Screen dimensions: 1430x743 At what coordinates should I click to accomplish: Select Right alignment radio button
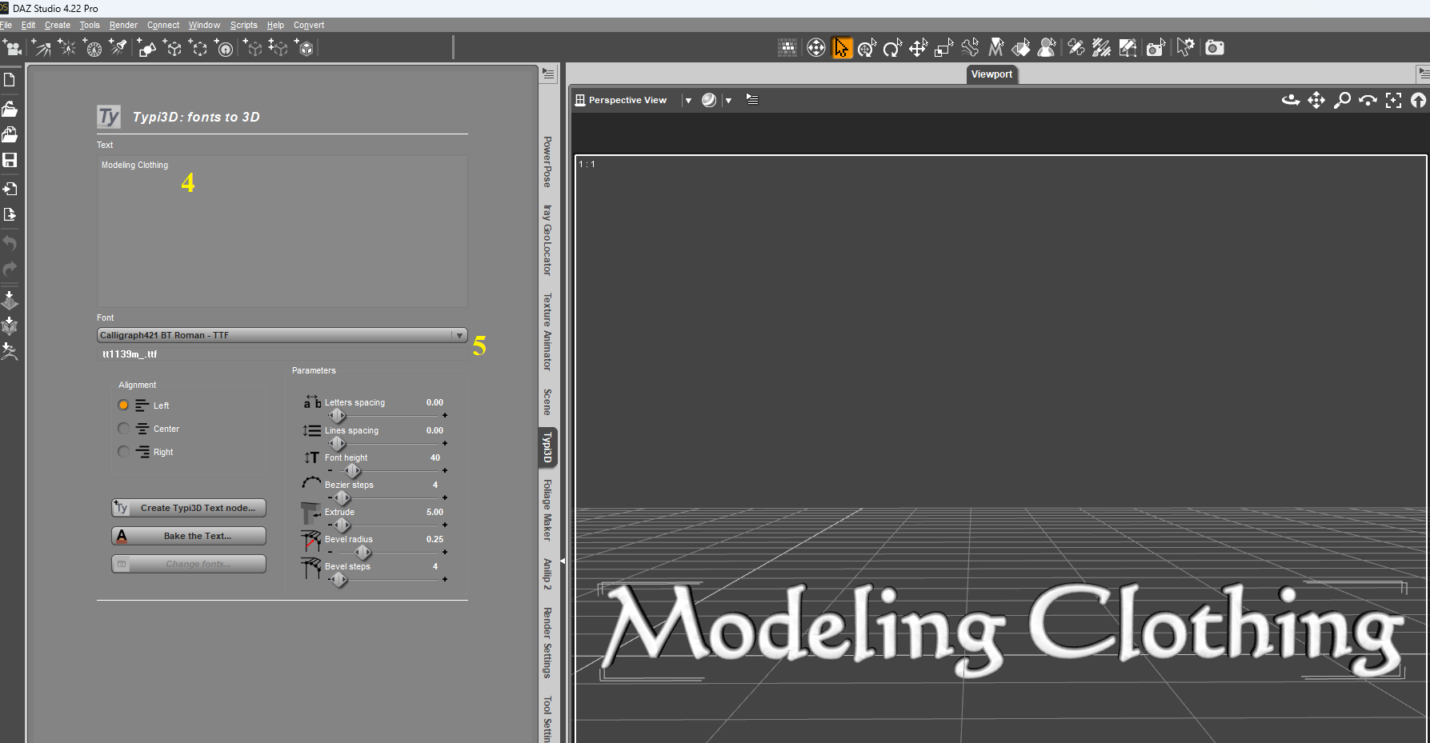pos(123,452)
